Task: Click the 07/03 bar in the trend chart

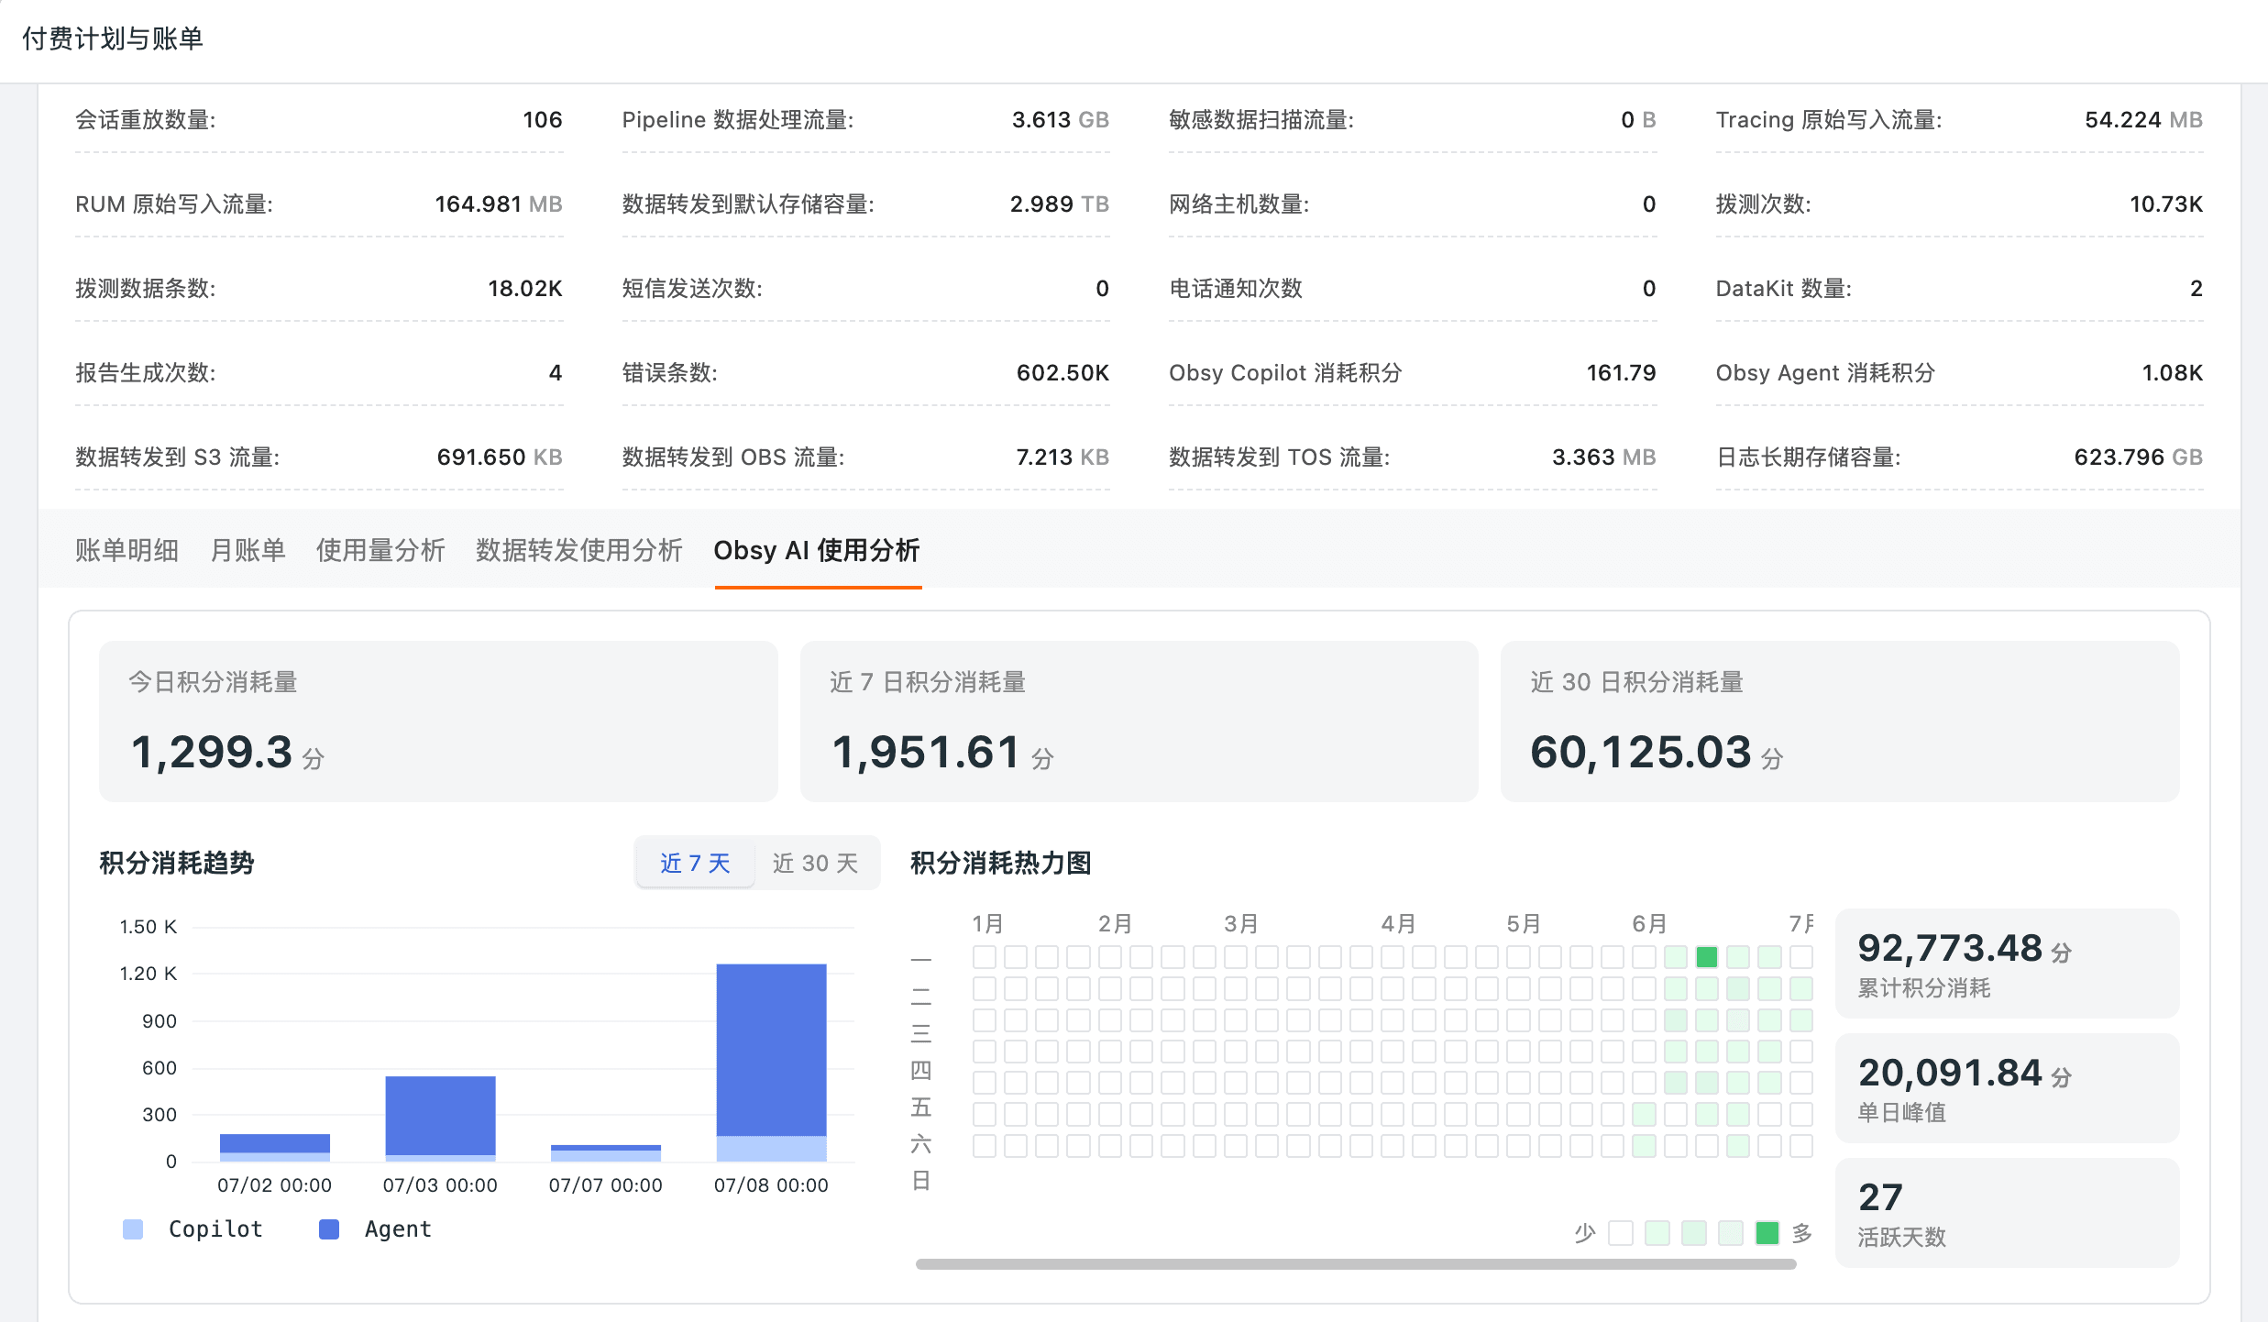Action: click(x=440, y=1118)
